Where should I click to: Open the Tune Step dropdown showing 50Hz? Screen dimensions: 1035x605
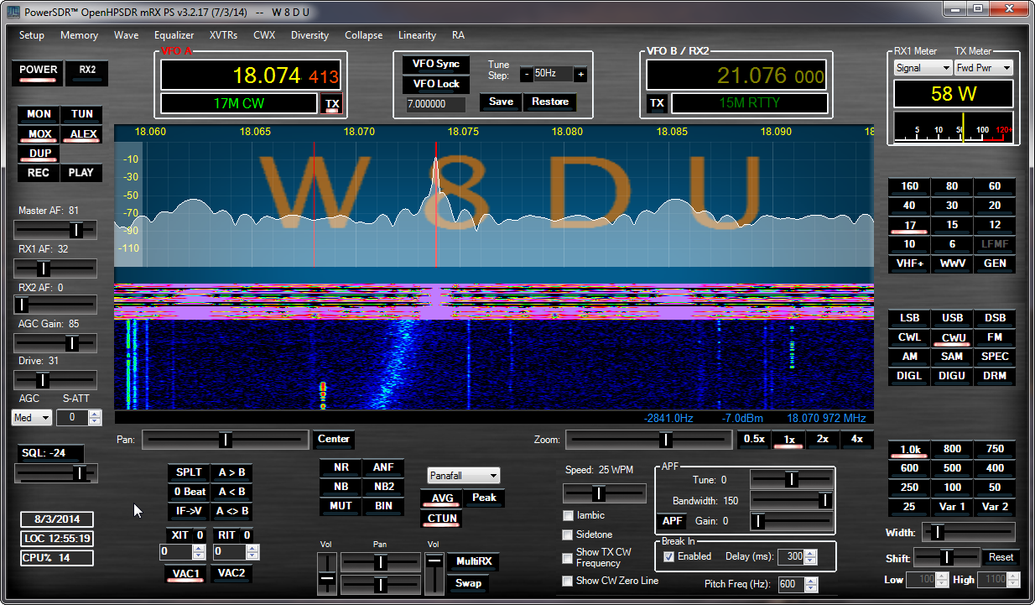(552, 74)
